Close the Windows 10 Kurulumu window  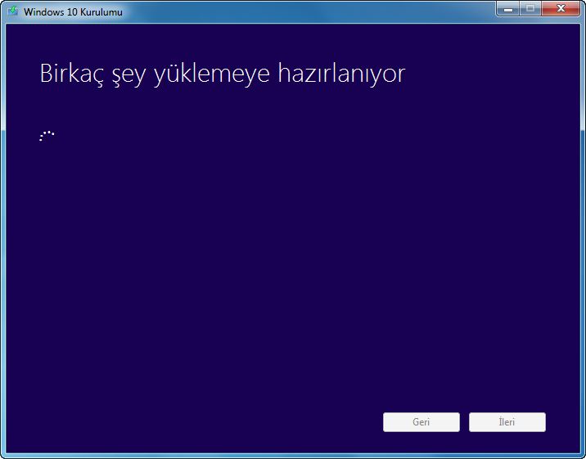(561, 9)
